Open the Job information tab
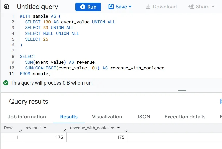 click(27, 117)
